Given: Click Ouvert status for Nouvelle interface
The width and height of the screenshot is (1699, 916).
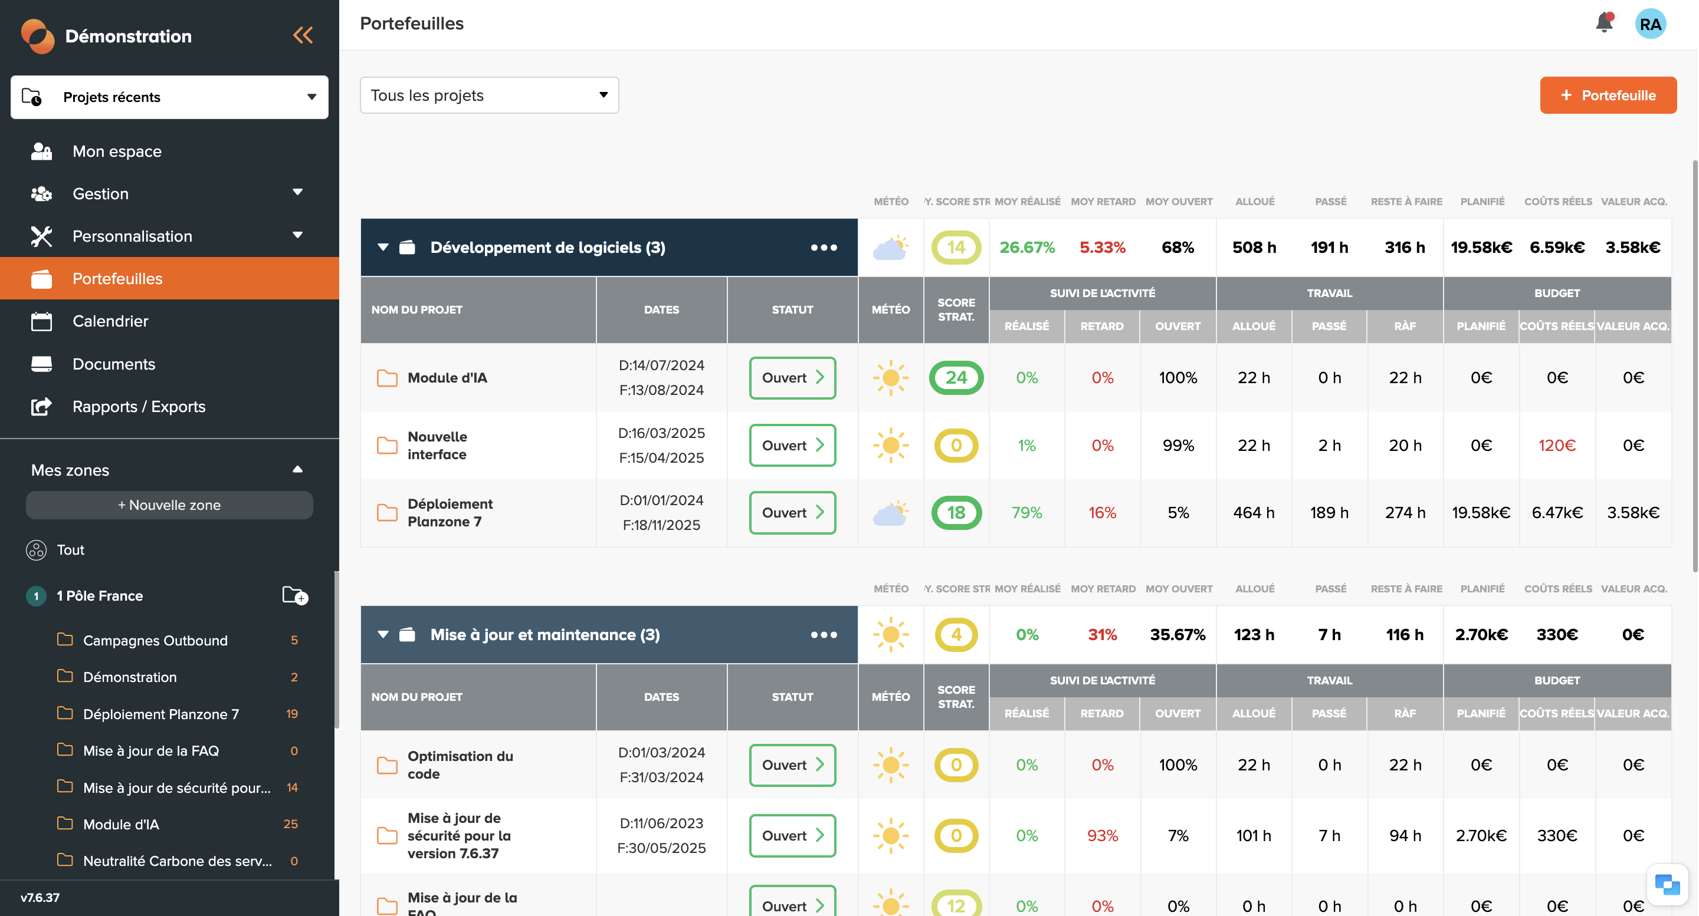Looking at the screenshot, I should coord(792,446).
